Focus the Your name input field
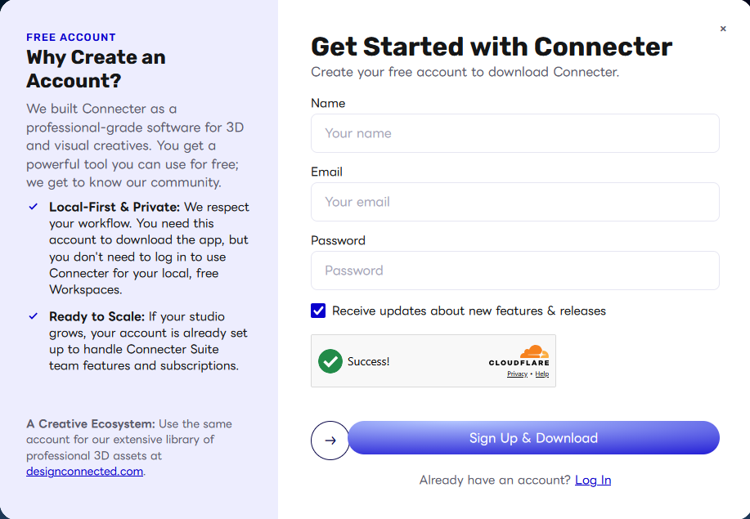 coord(515,133)
